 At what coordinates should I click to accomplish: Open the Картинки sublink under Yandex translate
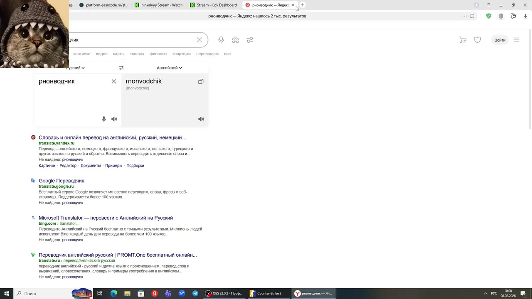pos(47,166)
